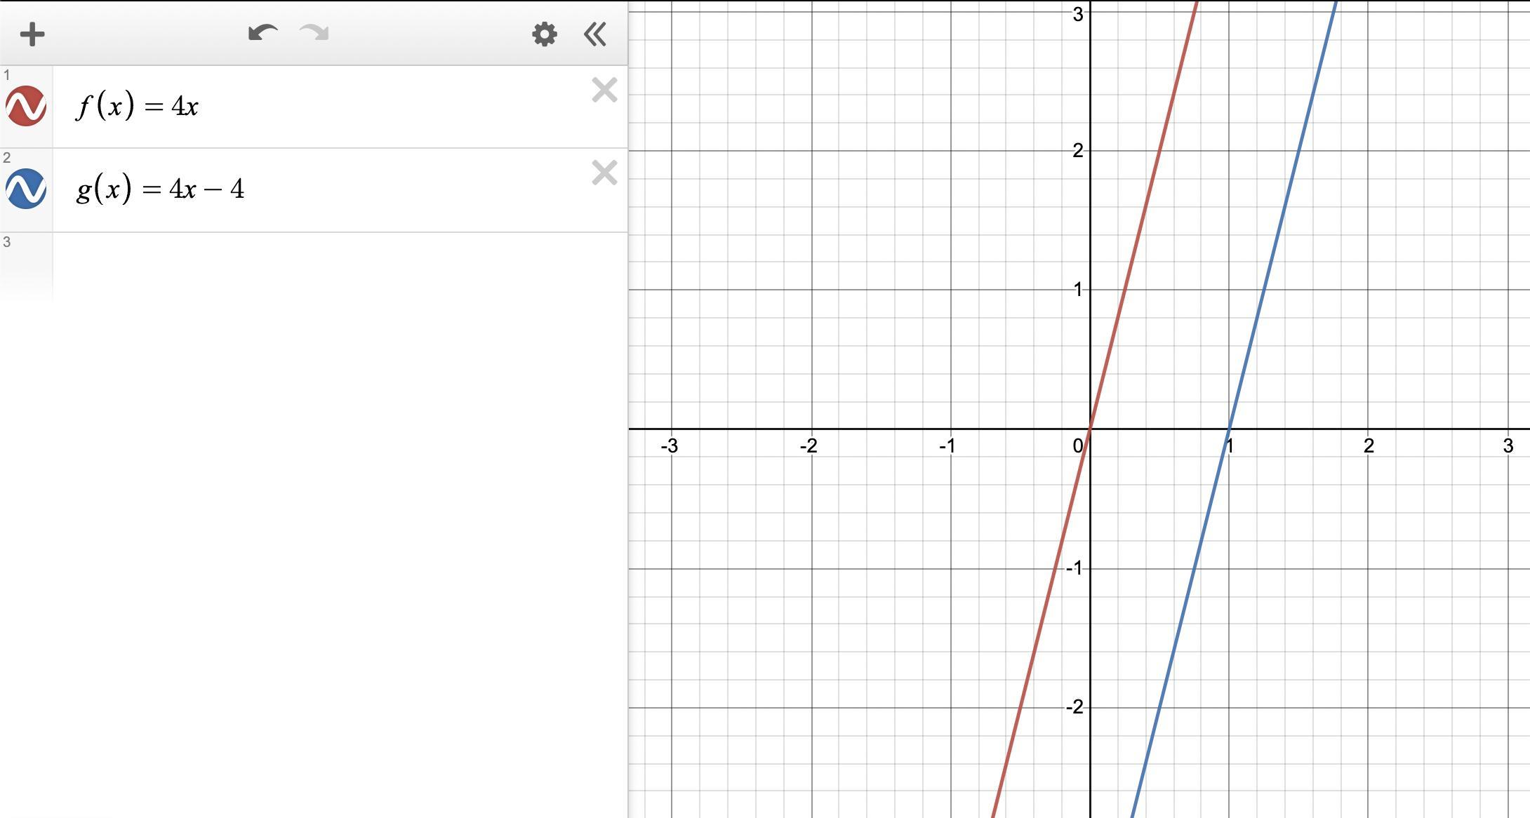This screenshot has width=1530, height=818.
Task: Hide the blue g(x) graph
Action: point(26,189)
